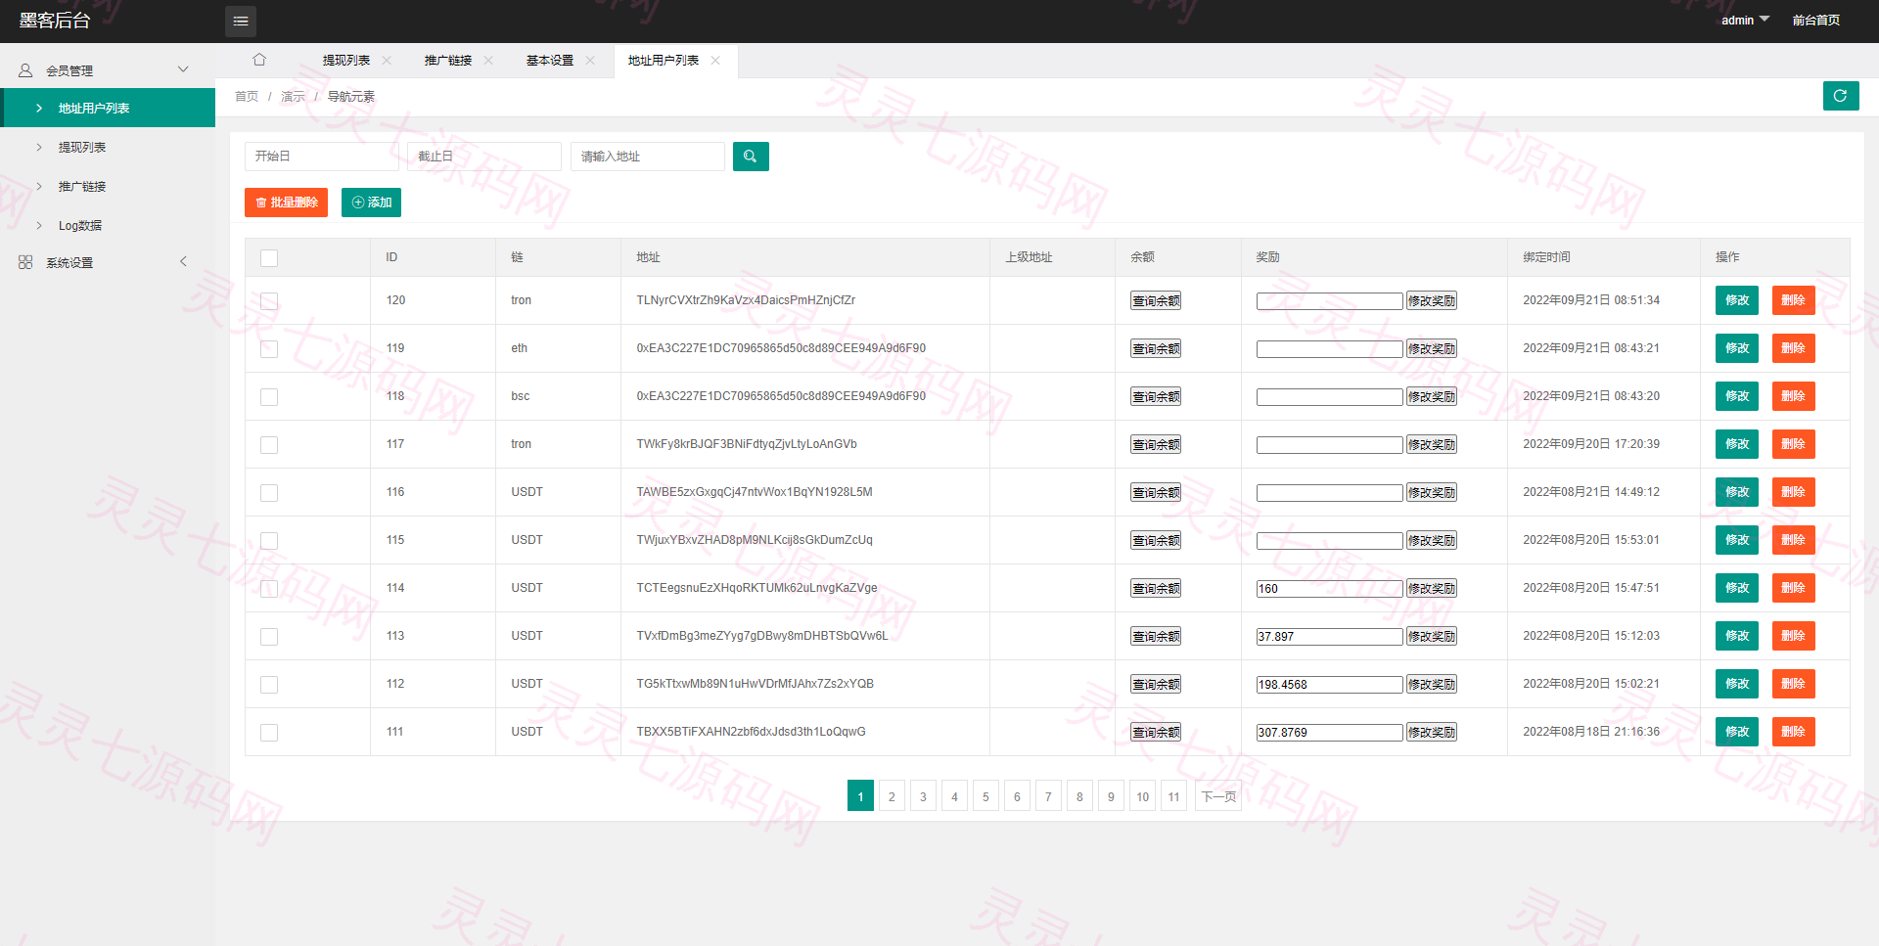Screen dimensions: 1879x946
Task: Collapse the 会员管理 menu chevron
Action: pos(183,69)
